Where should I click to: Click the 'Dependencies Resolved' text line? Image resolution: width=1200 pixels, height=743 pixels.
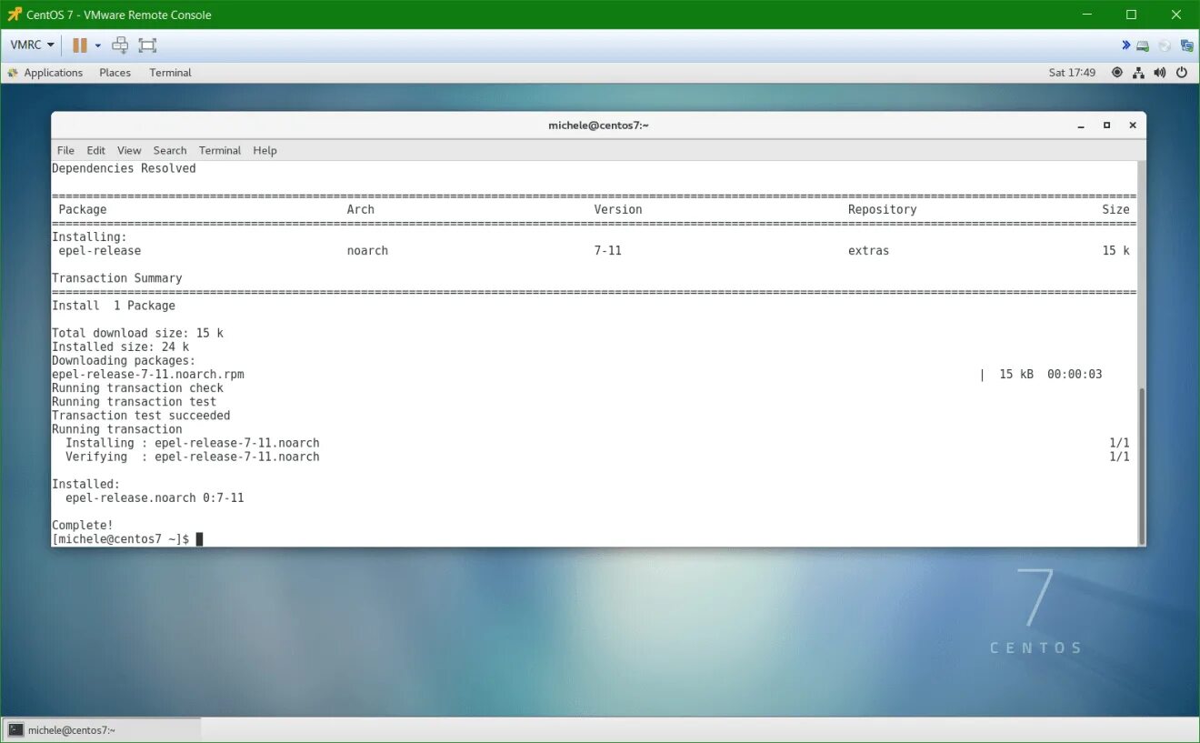pos(124,168)
